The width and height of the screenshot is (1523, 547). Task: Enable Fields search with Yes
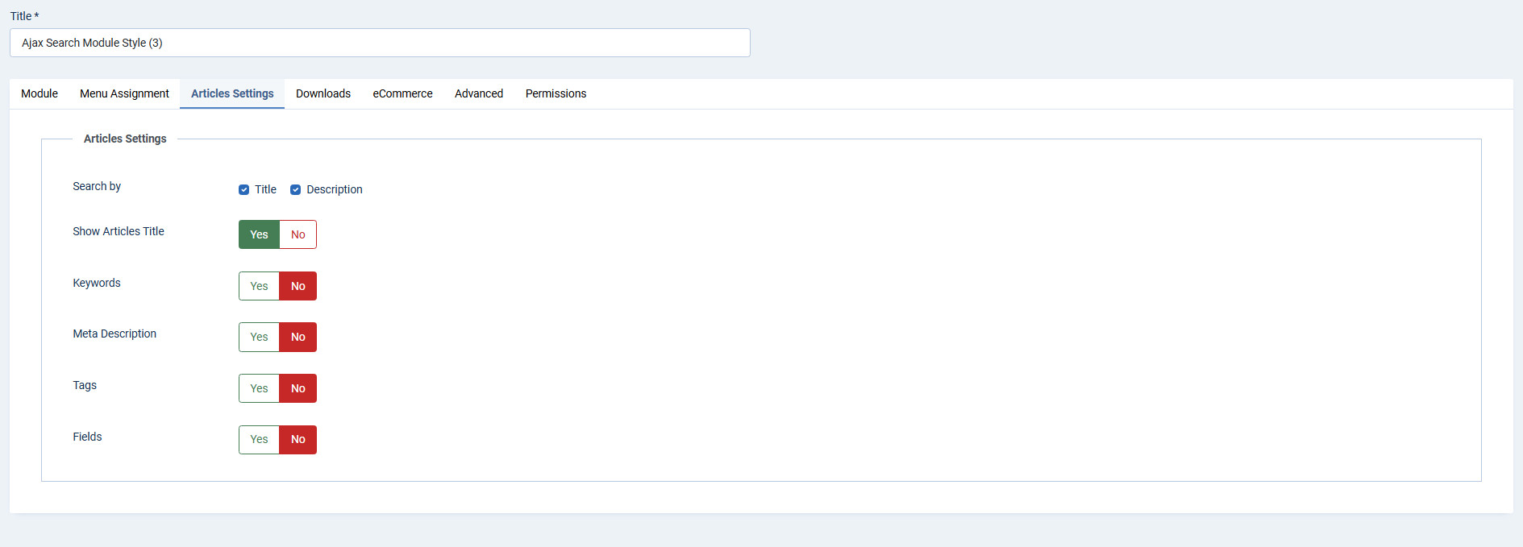pos(259,440)
